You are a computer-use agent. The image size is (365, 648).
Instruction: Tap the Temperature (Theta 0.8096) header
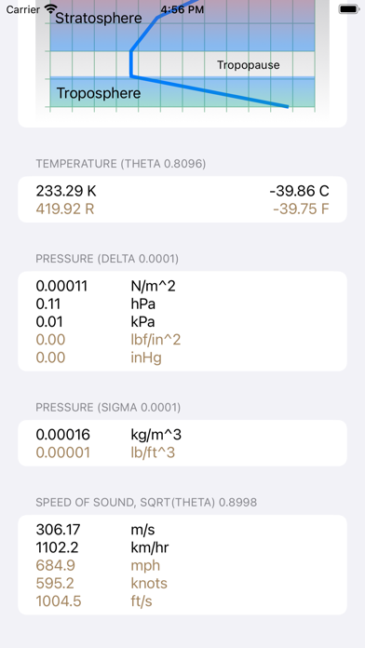point(121,164)
